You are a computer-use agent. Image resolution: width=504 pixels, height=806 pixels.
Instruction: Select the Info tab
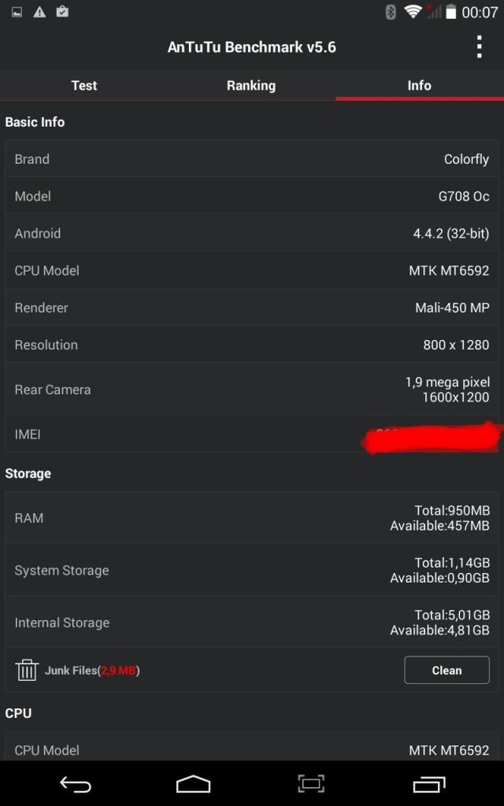click(x=419, y=85)
